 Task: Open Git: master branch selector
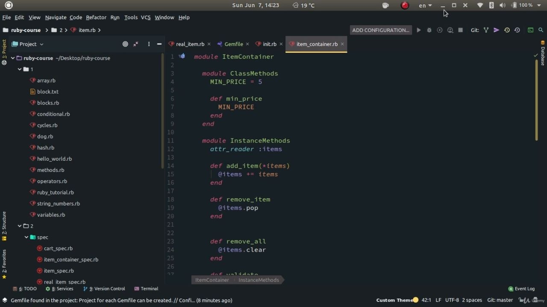500,300
